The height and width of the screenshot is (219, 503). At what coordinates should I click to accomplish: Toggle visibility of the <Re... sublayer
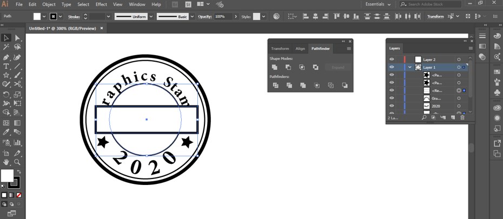pos(392,90)
